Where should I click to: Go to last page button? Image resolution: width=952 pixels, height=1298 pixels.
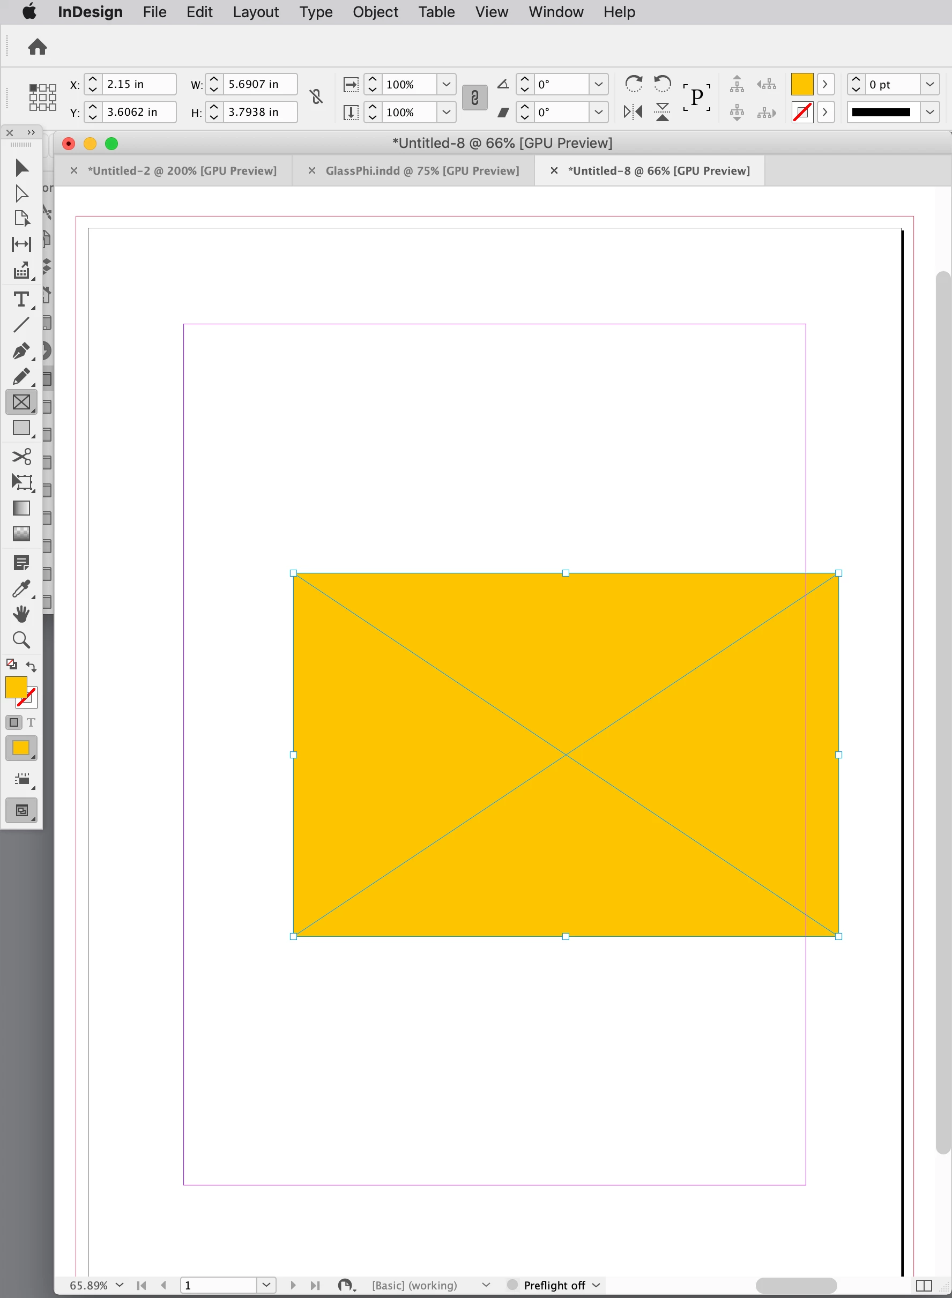click(315, 1285)
